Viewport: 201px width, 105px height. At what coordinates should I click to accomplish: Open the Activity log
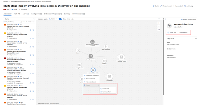pos(189,6)
